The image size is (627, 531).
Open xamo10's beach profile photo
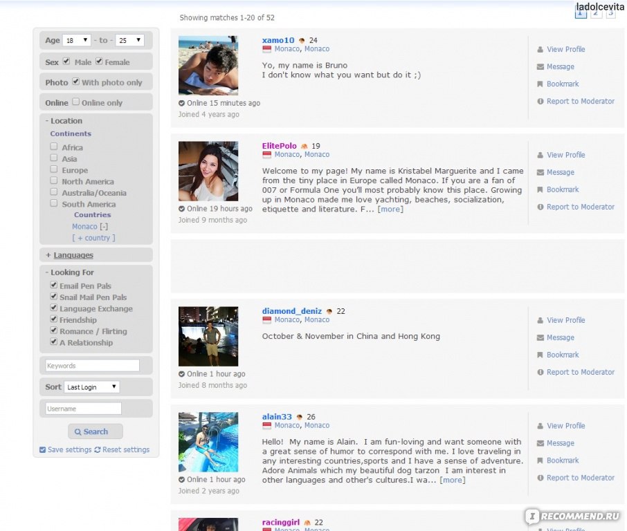208,66
